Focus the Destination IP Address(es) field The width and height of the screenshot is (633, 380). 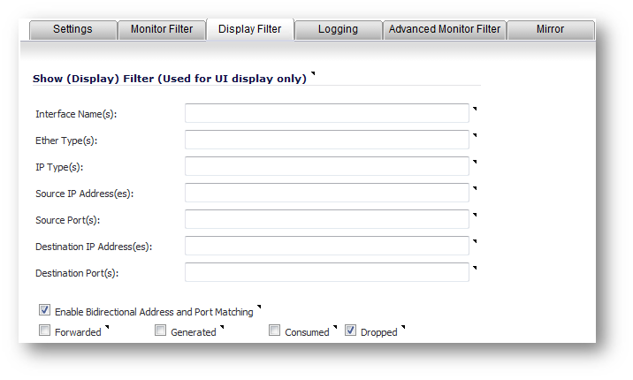[326, 246]
